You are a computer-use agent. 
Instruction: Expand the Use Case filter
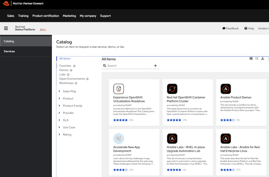point(67,127)
